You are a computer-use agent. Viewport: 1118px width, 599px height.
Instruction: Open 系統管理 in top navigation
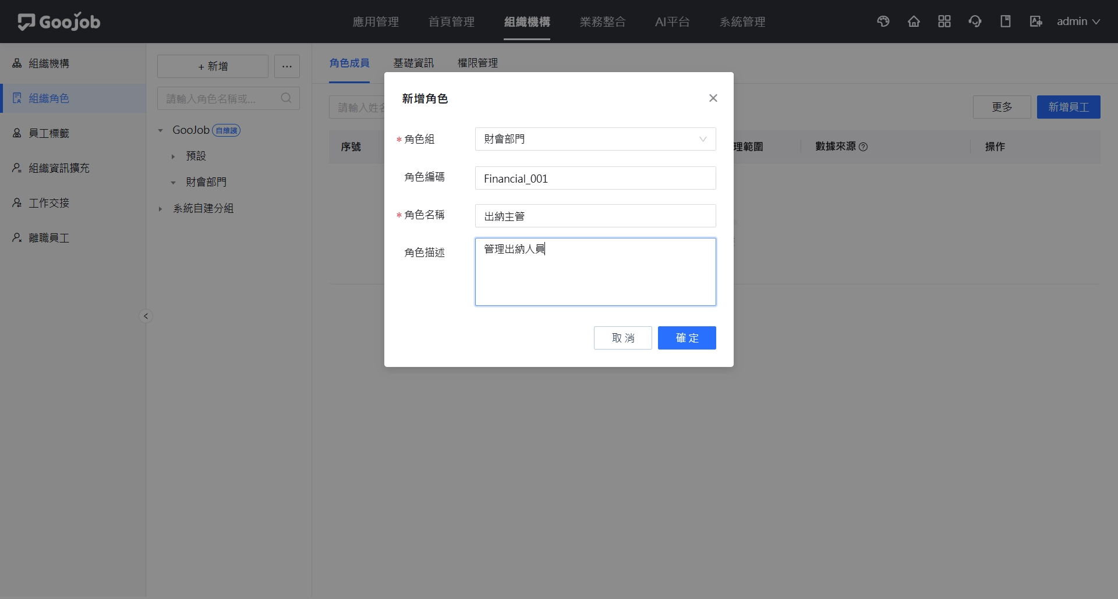tap(742, 22)
